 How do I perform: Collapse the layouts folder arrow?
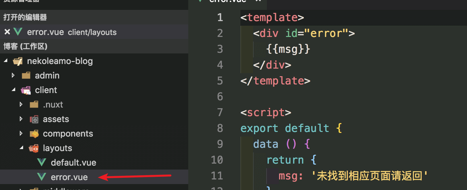coord(21,148)
